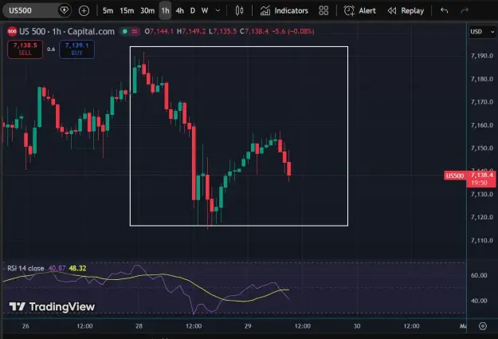Create a new Alert
Image resolution: width=498 pixels, height=339 pixels.
coord(360,11)
